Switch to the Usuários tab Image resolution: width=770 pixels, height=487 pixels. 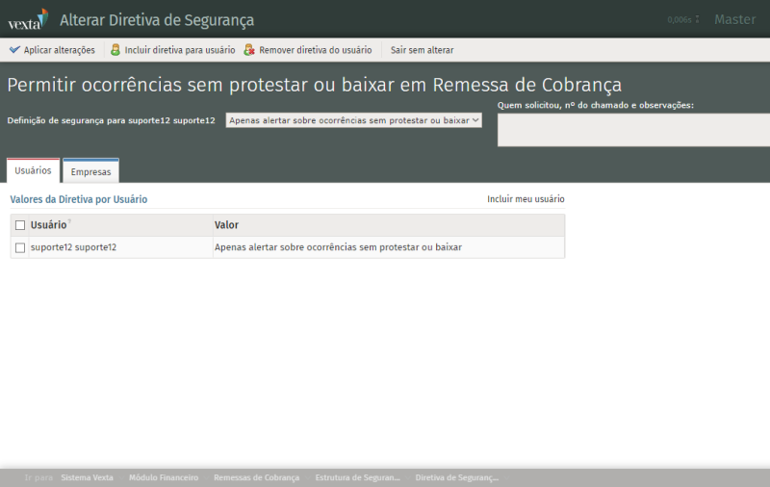coord(34,171)
